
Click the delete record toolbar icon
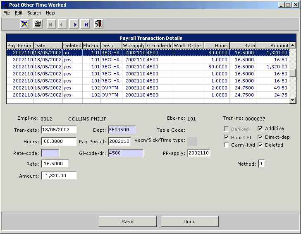pyautogui.click(x=25, y=24)
